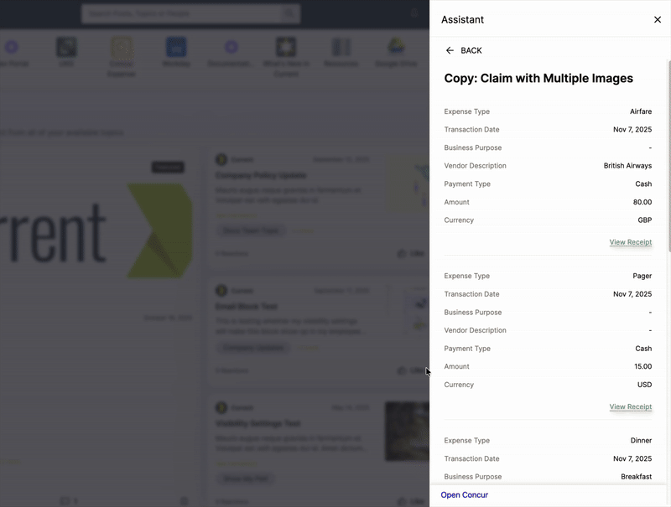Open the Concur Expense shortcut icon
This screenshot has height=507, width=671.
point(122,48)
